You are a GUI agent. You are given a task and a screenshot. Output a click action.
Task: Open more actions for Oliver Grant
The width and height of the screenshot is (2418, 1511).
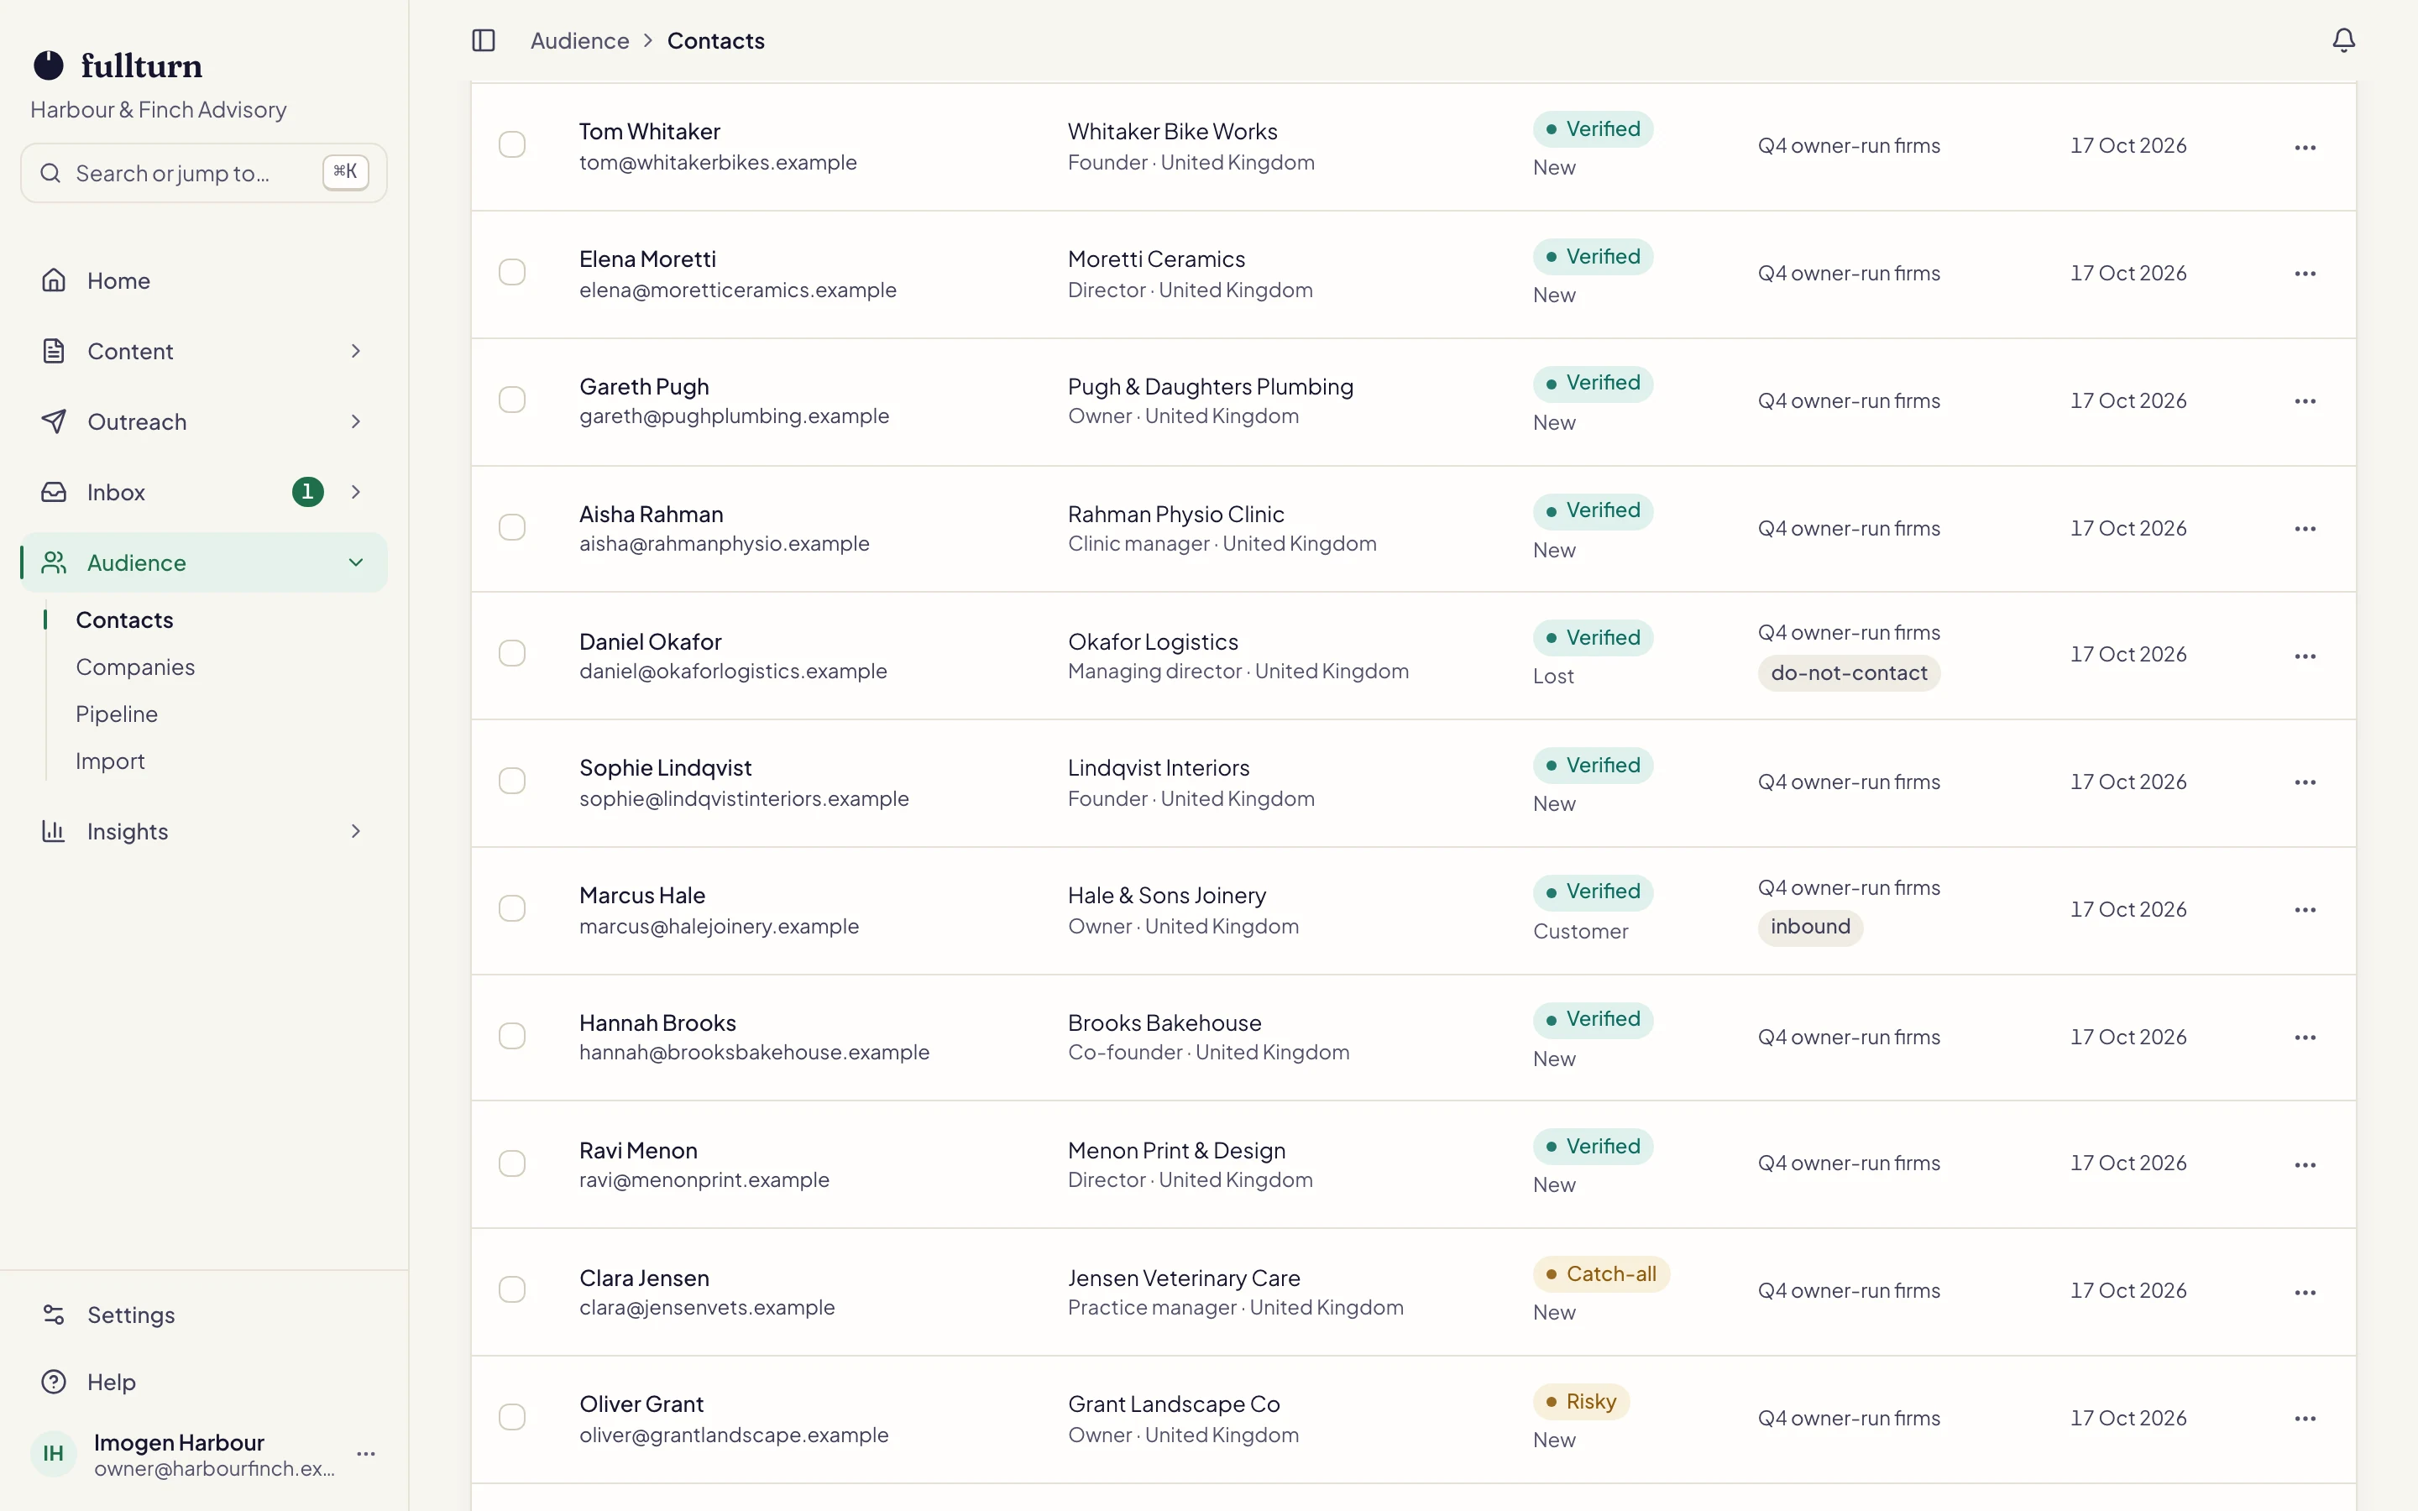(x=2305, y=1419)
